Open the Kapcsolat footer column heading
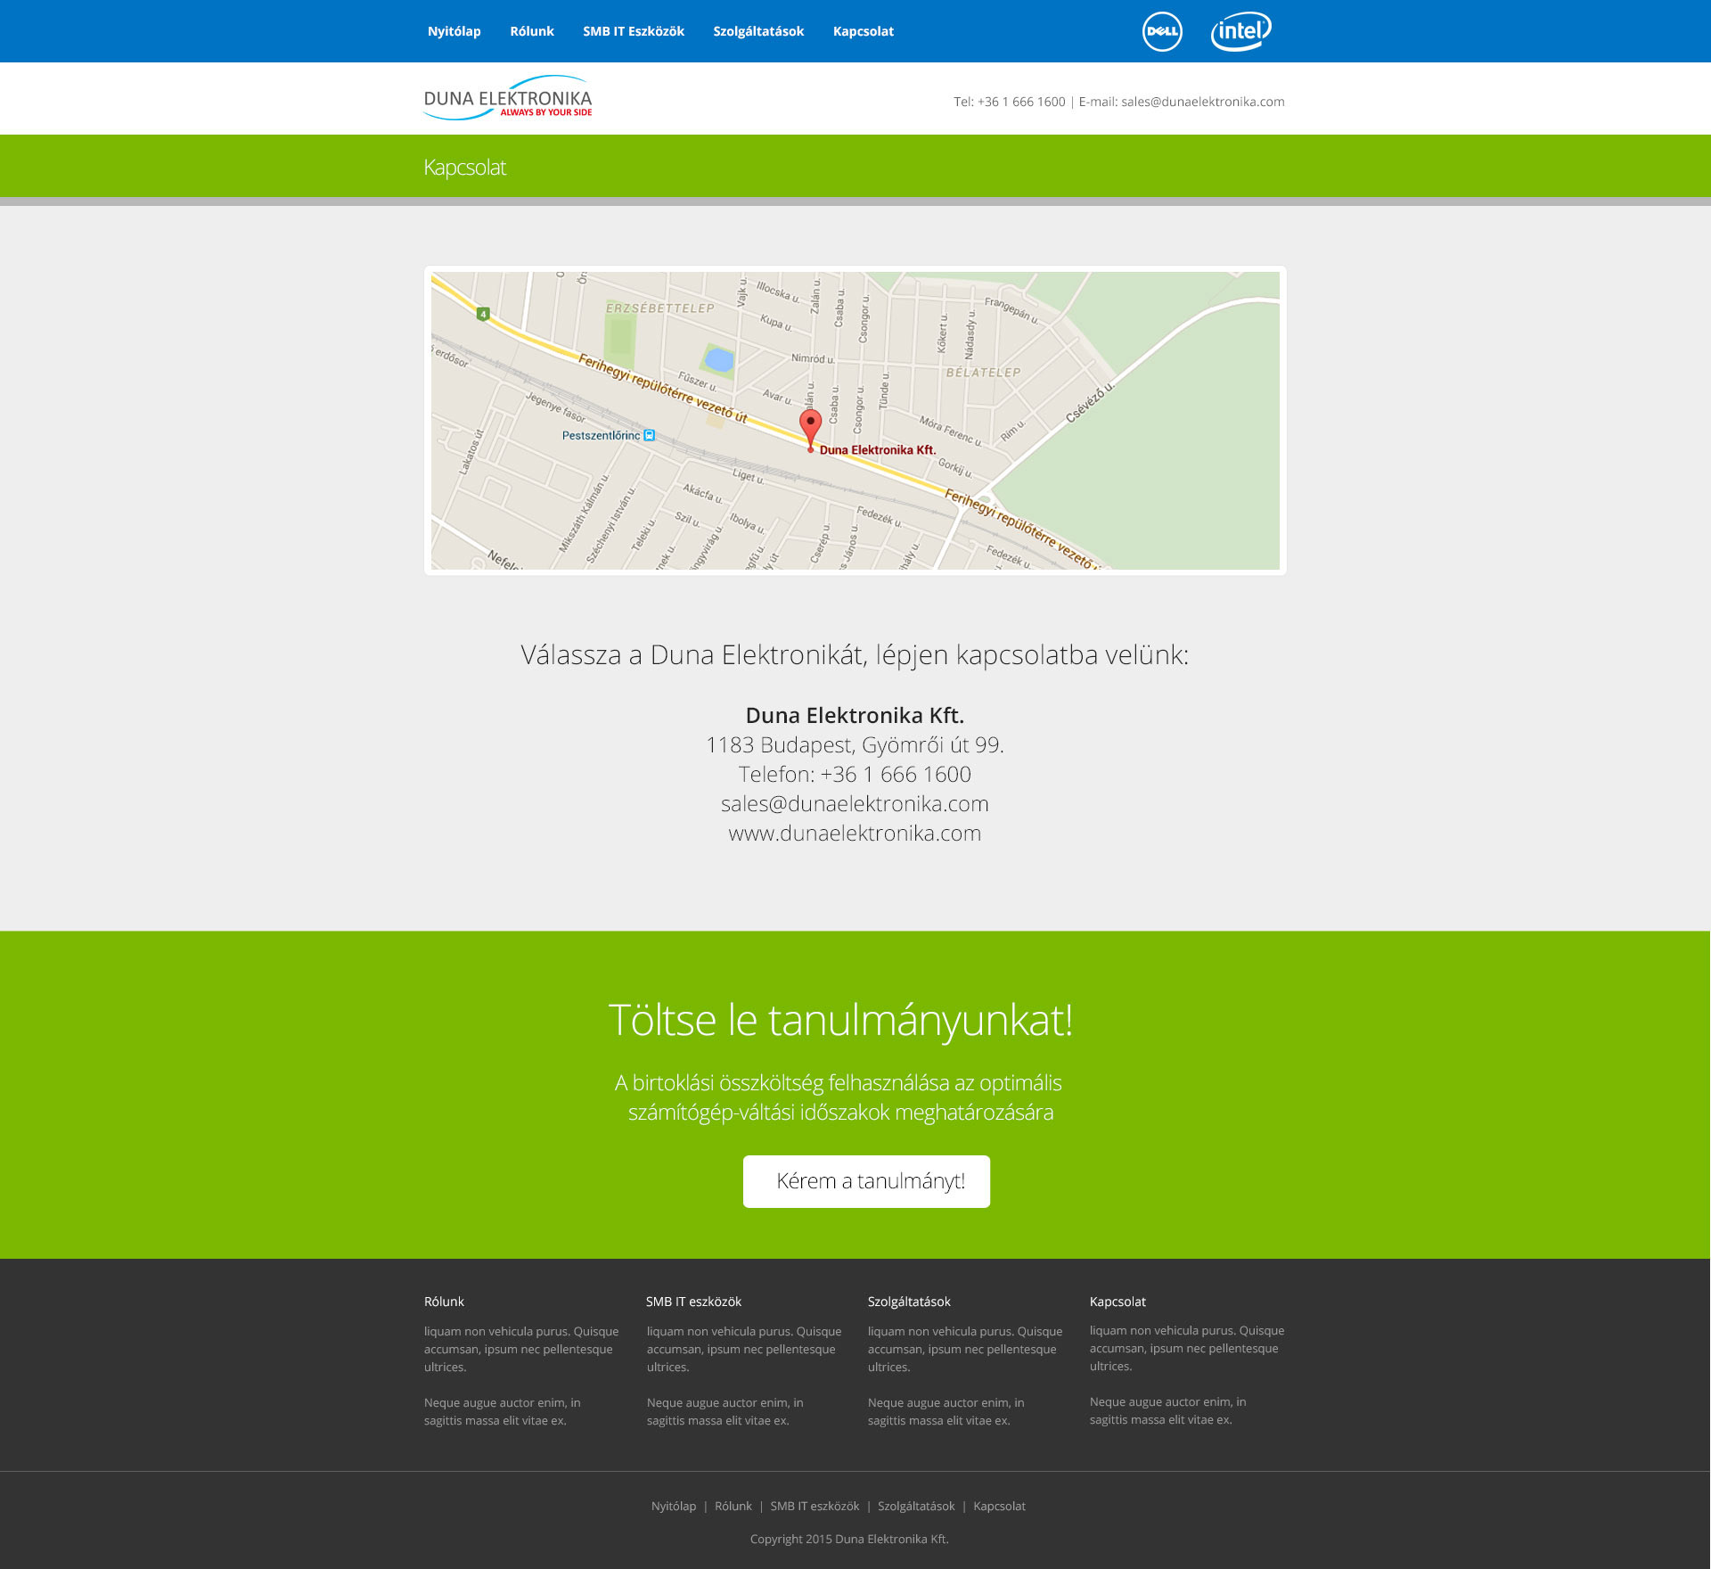Image resolution: width=1711 pixels, height=1569 pixels. tap(1117, 1302)
